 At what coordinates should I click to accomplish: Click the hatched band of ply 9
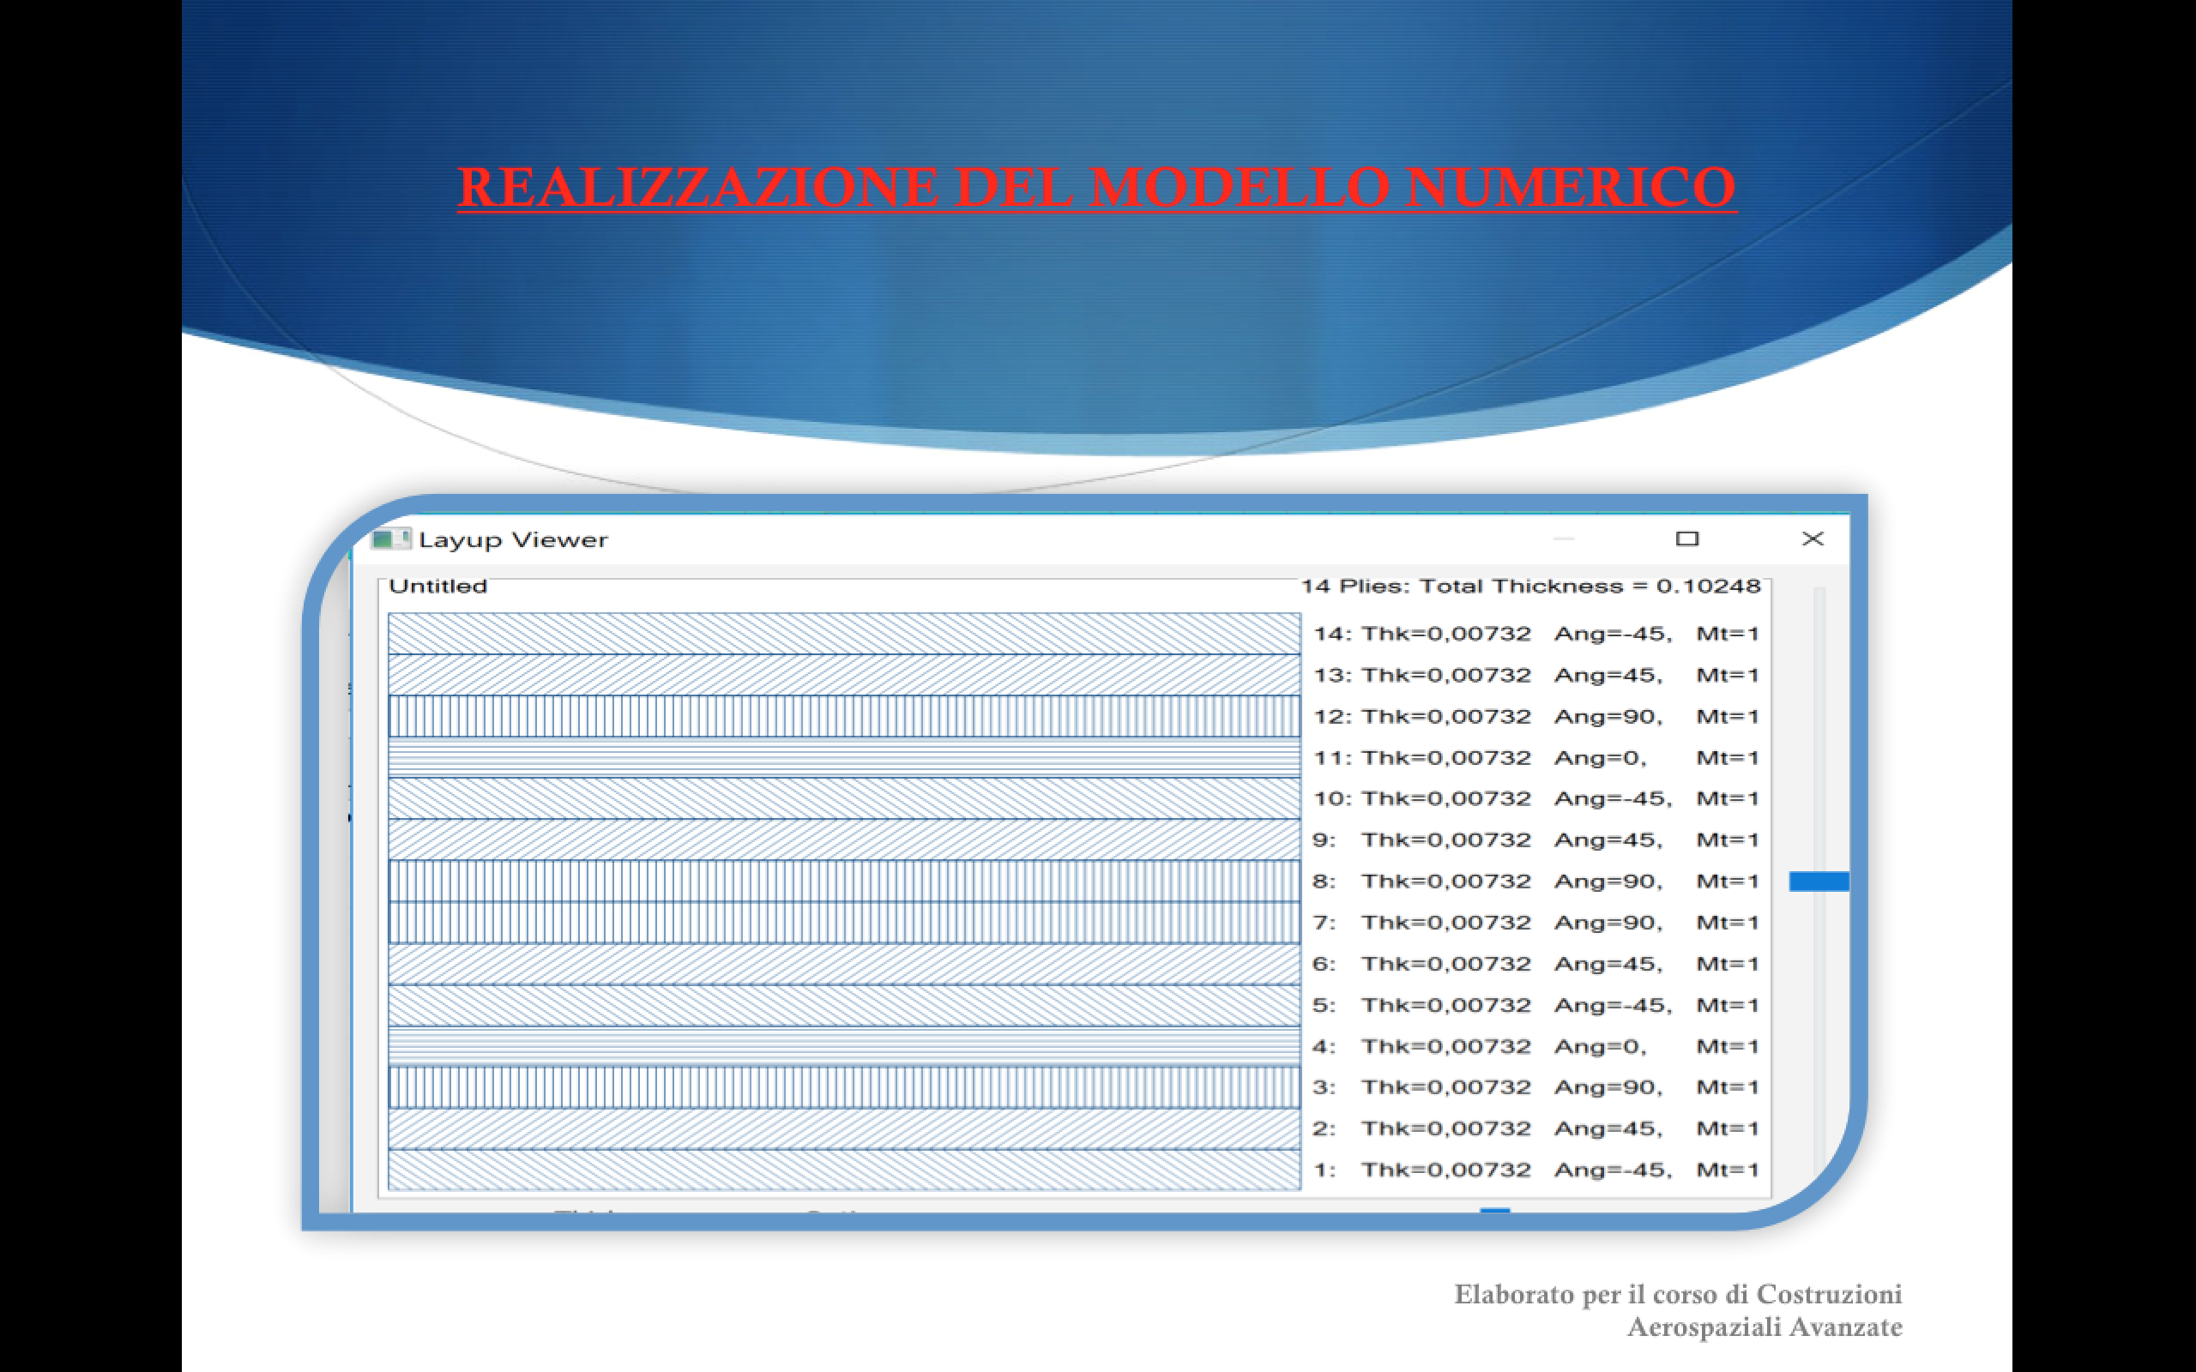point(844,840)
